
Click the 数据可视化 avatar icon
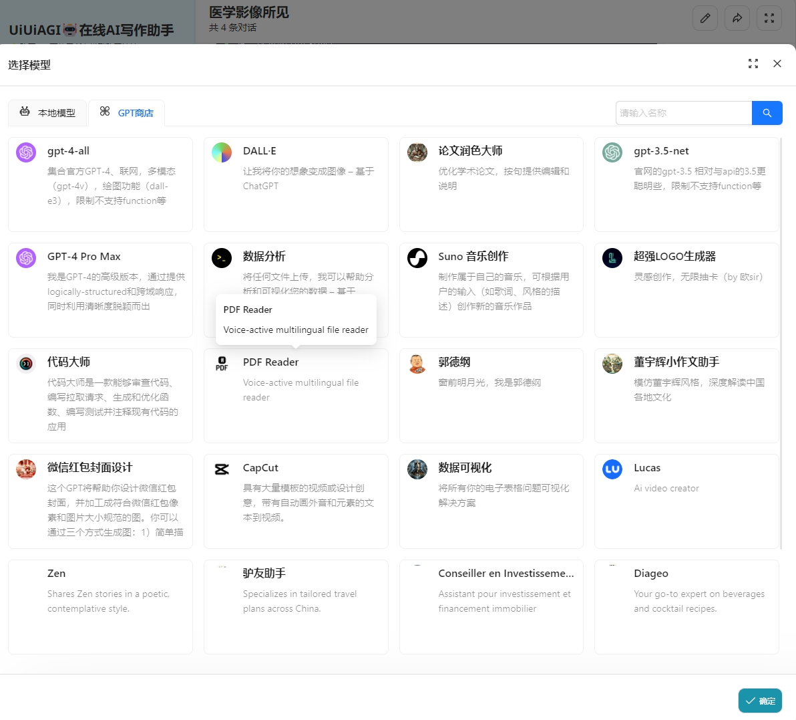coord(417,469)
